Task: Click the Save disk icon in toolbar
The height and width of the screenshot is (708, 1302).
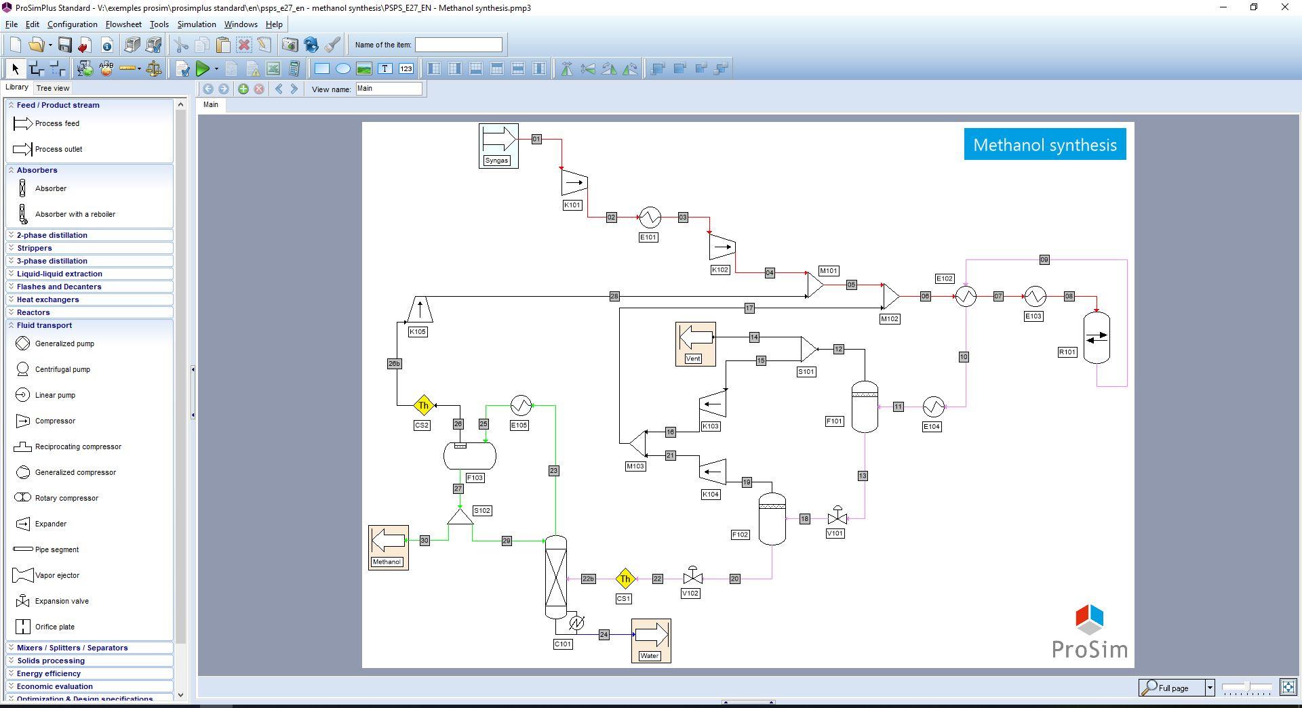Action: pos(65,45)
